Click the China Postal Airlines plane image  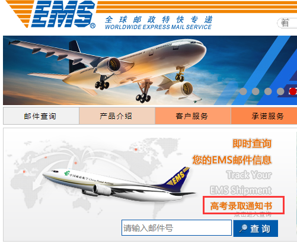tap(119, 184)
